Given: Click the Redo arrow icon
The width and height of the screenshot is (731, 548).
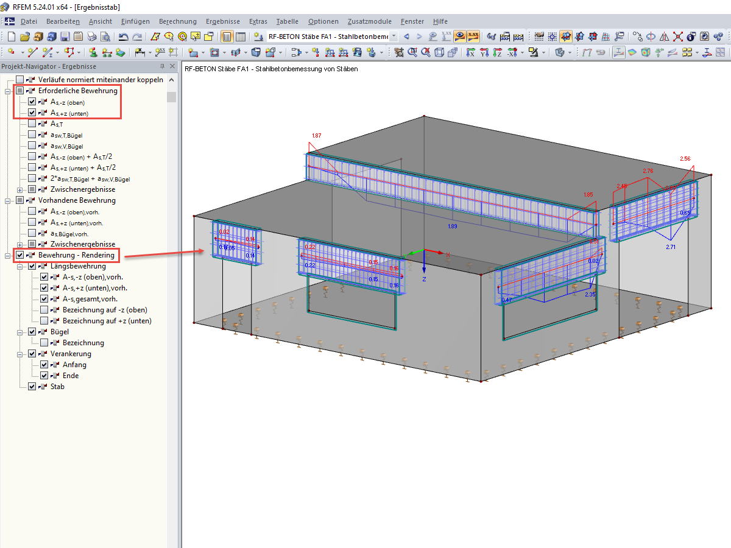Looking at the screenshot, I should pos(137,37).
